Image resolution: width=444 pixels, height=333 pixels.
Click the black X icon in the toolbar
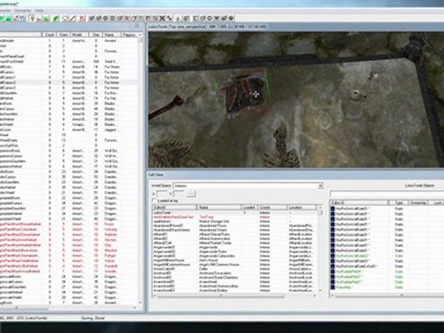coord(162,18)
